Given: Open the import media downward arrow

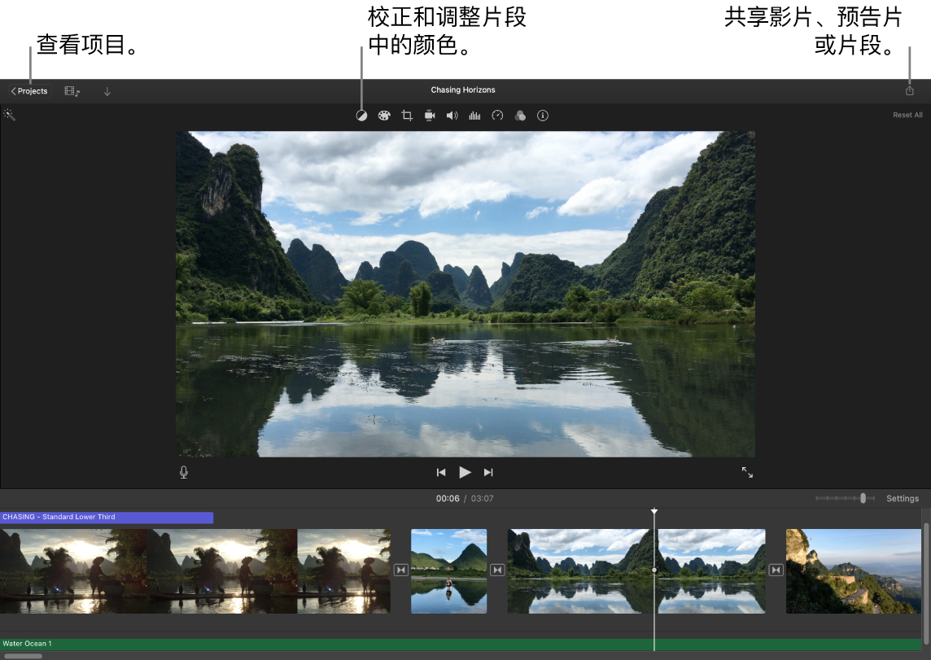Looking at the screenshot, I should [107, 90].
